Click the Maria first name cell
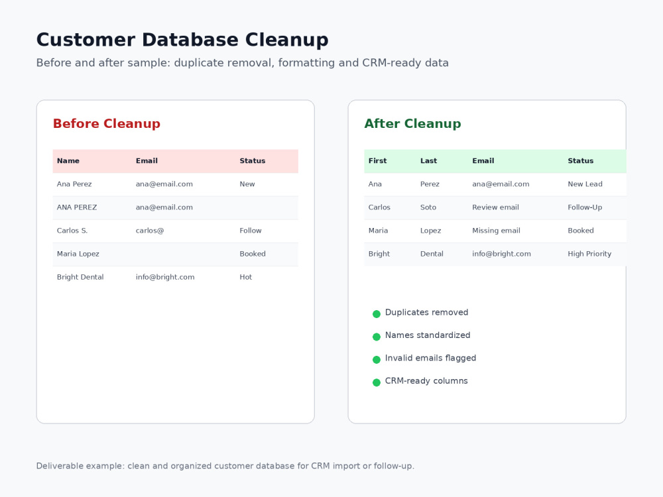The height and width of the screenshot is (497, 663). (378, 231)
